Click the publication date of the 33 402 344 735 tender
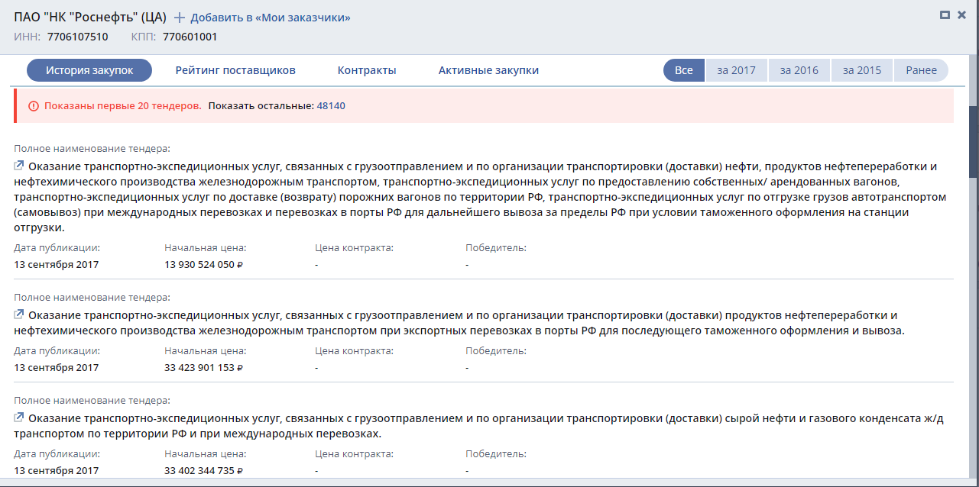Screen dimensions: 979x487 click(57, 471)
